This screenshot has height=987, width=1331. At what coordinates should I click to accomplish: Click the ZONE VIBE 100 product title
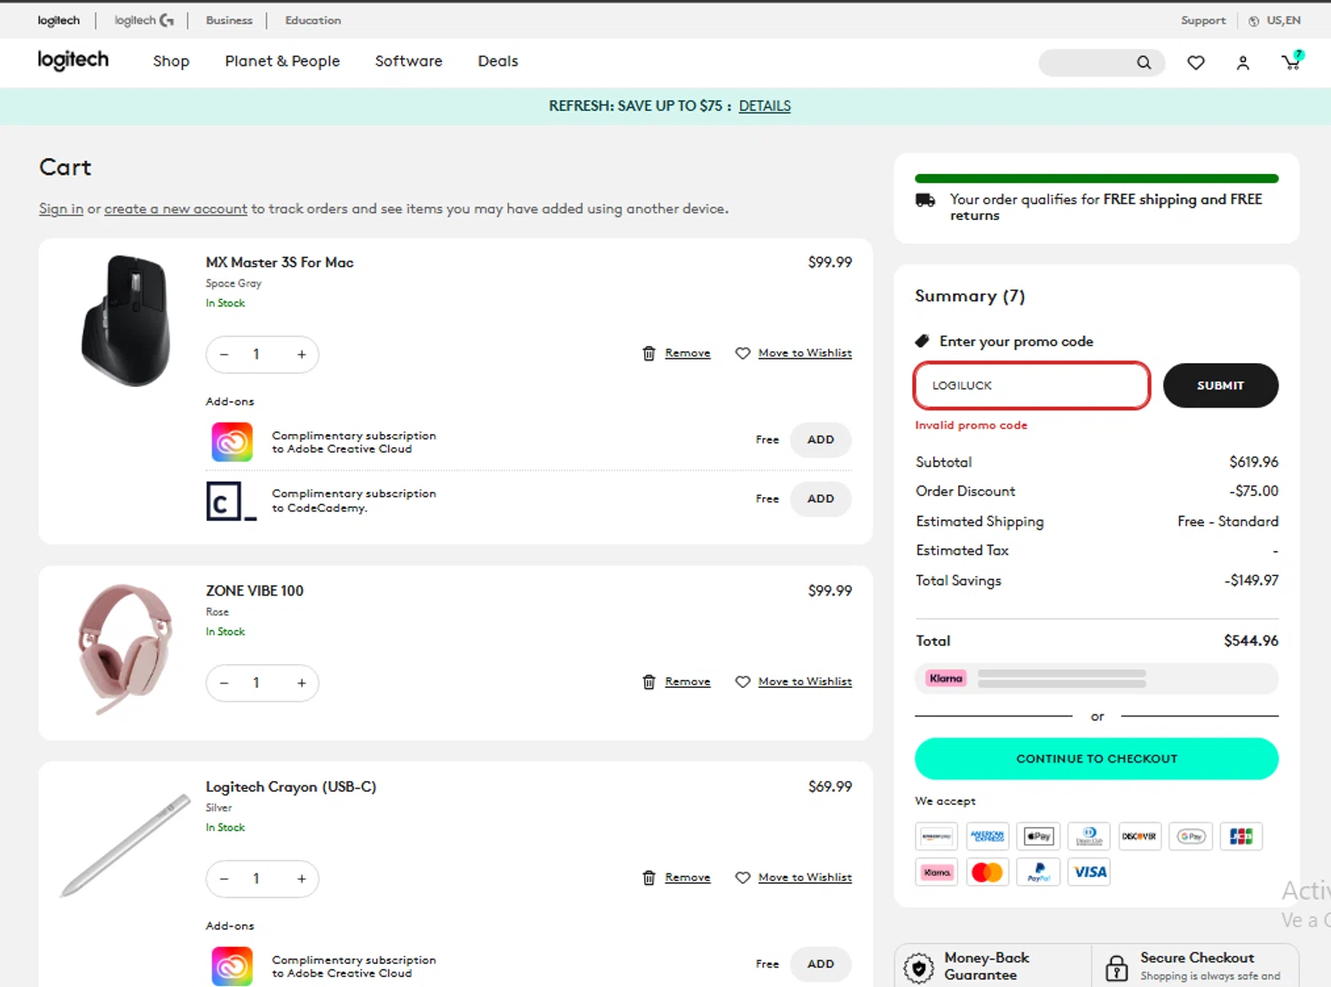pos(255,591)
